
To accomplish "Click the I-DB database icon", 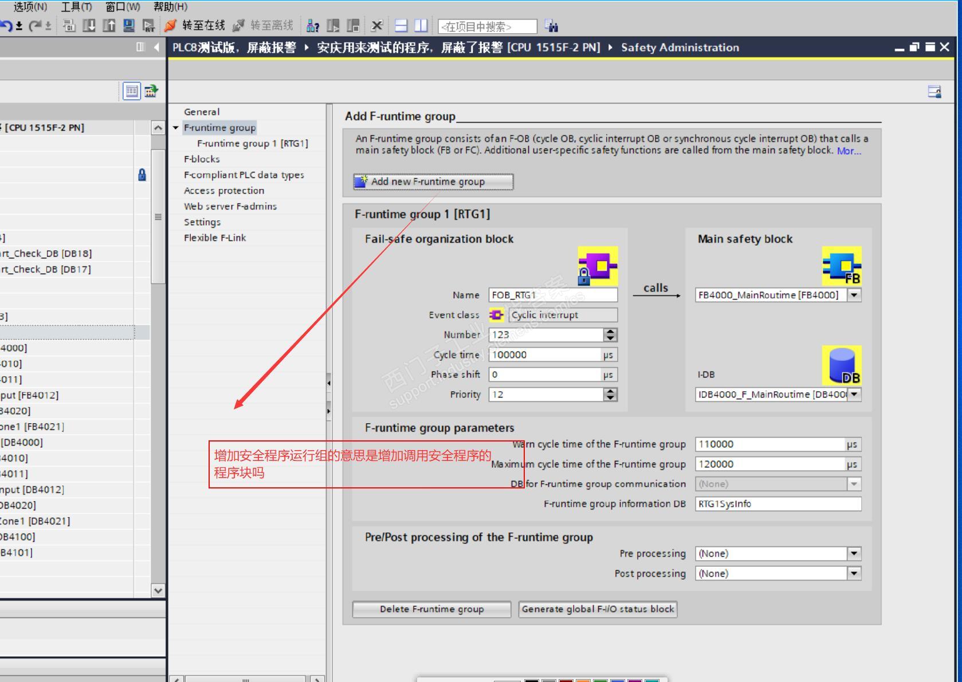I will pyautogui.click(x=842, y=365).
